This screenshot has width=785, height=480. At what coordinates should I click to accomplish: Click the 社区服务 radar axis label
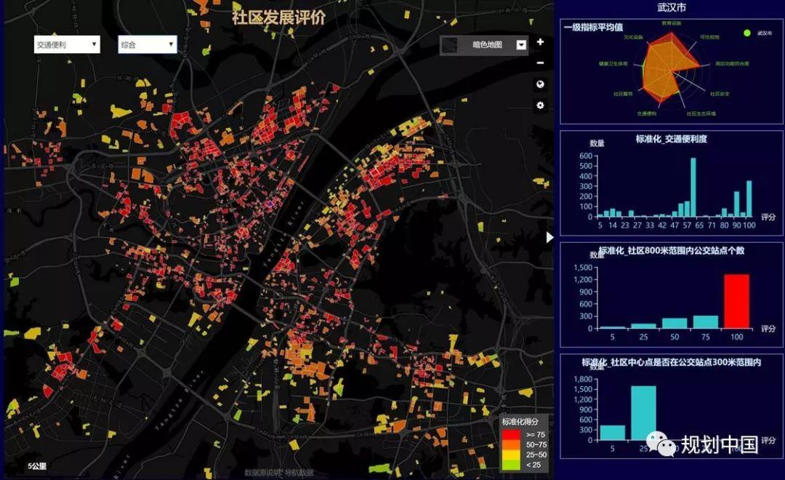(x=623, y=94)
